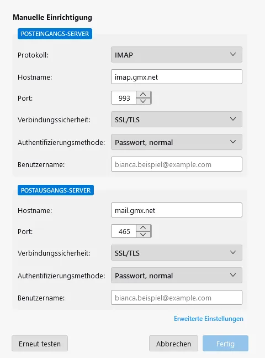Click the Fertig button
Viewport: 265px width, 358px height.
[225, 344]
